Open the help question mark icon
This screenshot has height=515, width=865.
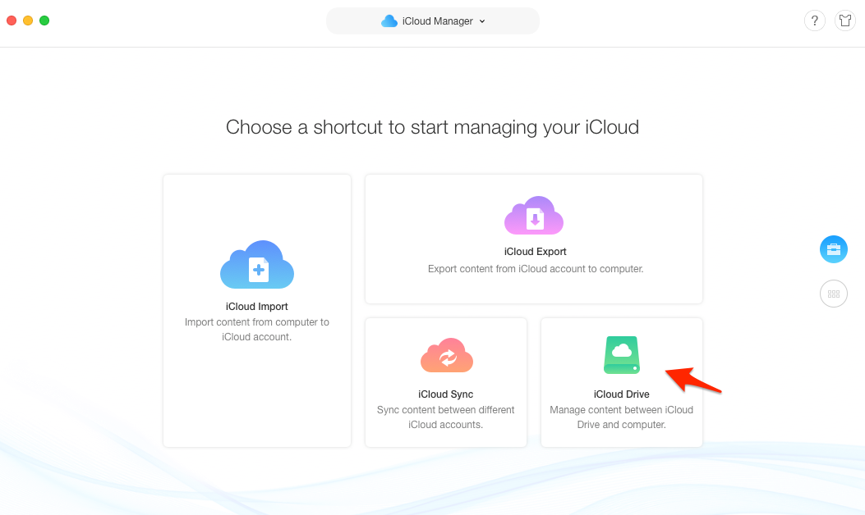click(814, 21)
